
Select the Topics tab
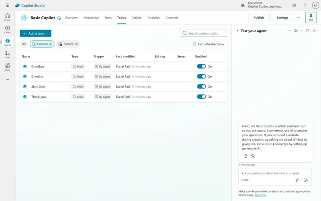pyautogui.click(x=122, y=18)
